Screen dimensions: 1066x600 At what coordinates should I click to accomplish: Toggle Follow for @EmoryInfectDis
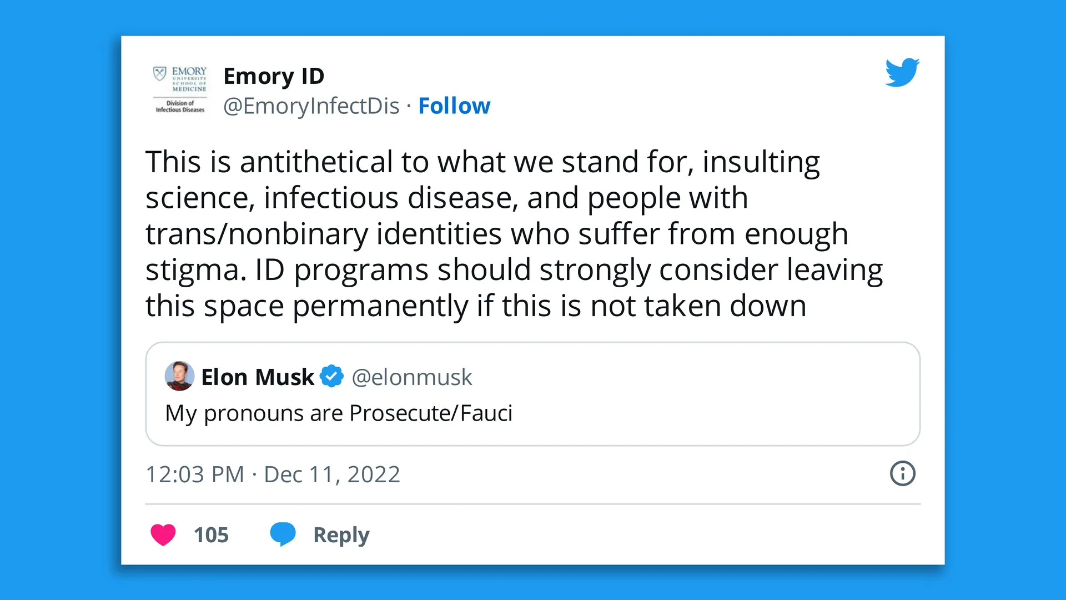coord(454,106)
